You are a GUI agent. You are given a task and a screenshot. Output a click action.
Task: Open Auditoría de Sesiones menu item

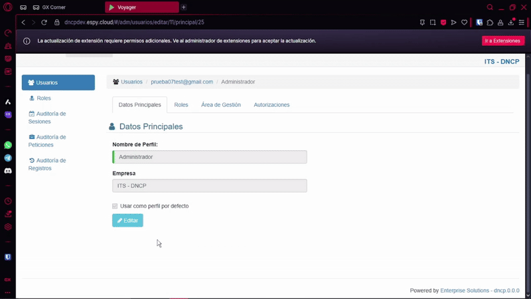[x=47, y=118]
